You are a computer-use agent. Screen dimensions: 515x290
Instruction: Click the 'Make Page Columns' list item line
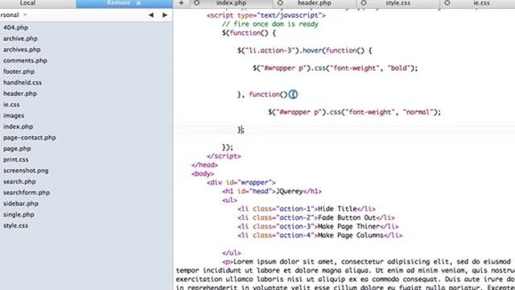[x=319, y=235]
